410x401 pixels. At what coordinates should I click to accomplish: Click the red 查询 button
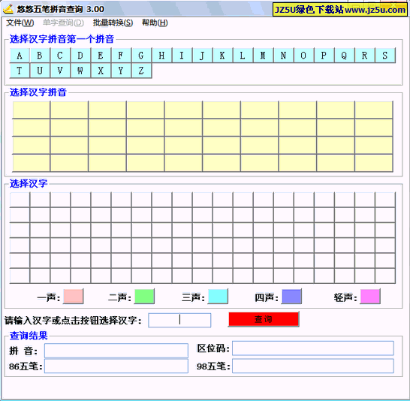pyautogui.click(x=264, y=319)
